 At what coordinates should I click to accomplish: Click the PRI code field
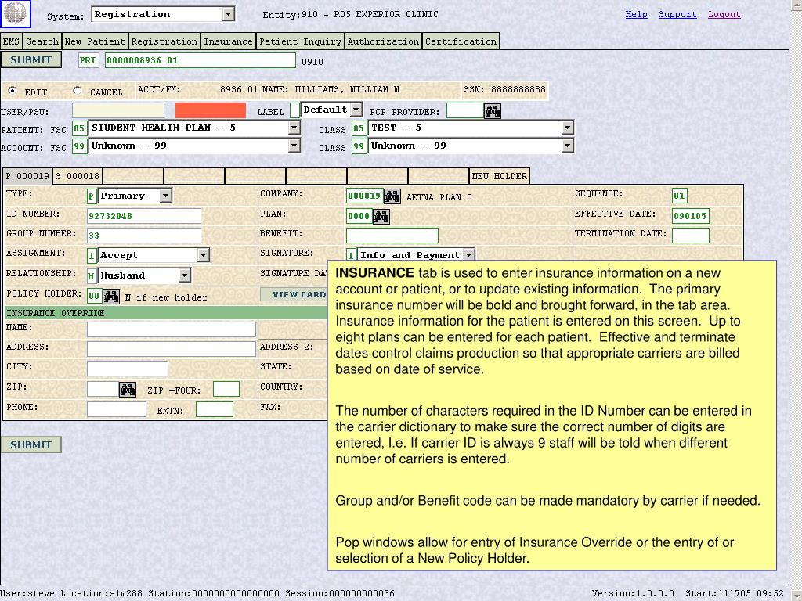click(x=88, y=60)
